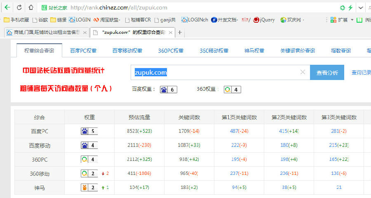Open 180 second-page keywords for 百度移动

(x=284, y=145)
